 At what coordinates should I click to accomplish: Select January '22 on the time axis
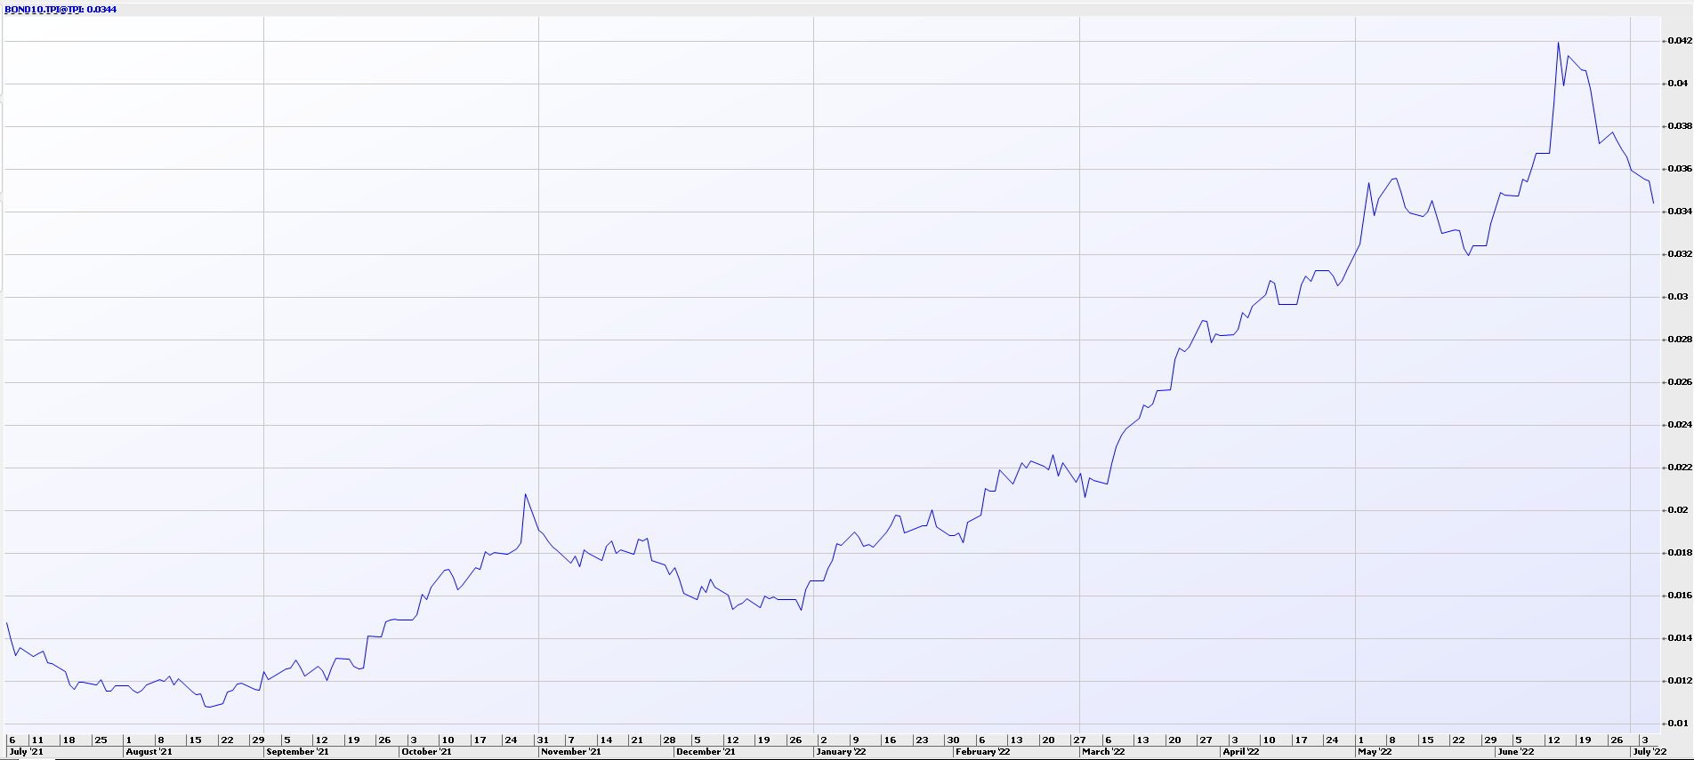click(x=841, y=752)
